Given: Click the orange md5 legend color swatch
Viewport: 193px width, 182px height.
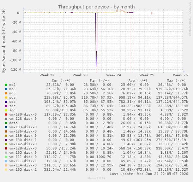Looking at the screenshot, I should tap(6, 93).
